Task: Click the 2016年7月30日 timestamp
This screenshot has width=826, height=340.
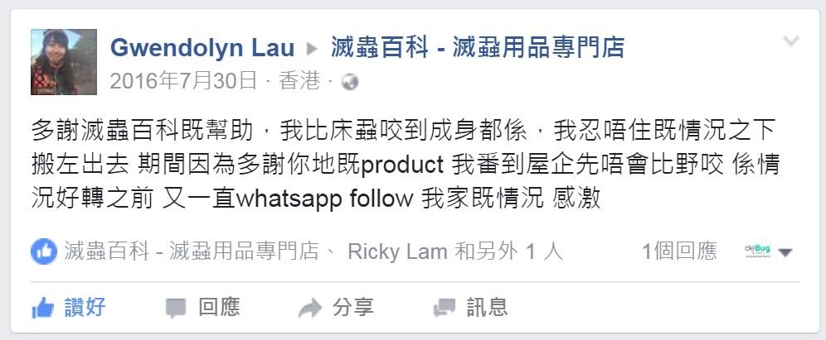Action: pyautogui.click(x=183, y=81)
